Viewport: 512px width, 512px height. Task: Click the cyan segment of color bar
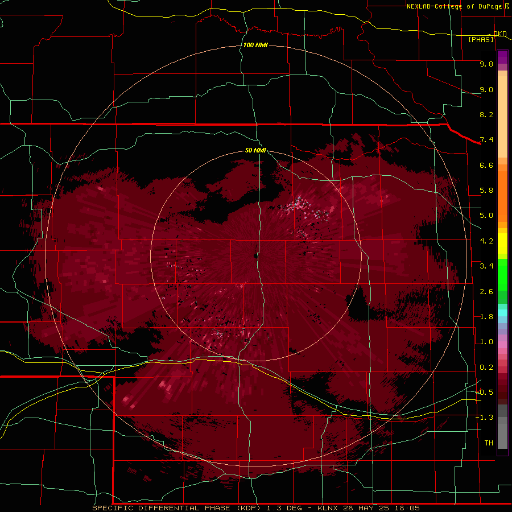[502, 313]
